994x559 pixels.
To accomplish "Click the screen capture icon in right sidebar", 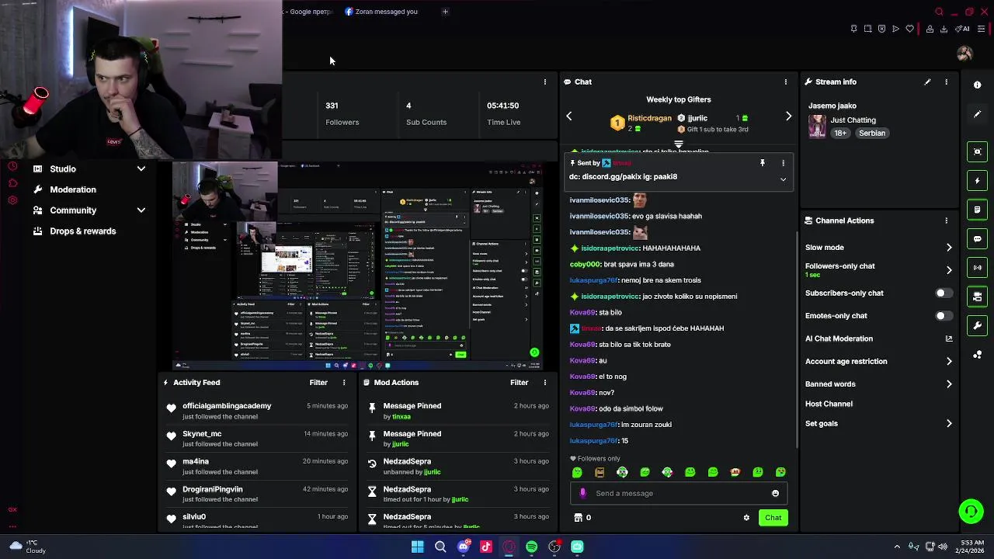I will click(x=978, y=151).
